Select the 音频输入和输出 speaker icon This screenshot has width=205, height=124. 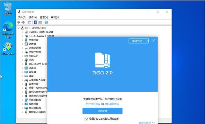pos(26,112)
